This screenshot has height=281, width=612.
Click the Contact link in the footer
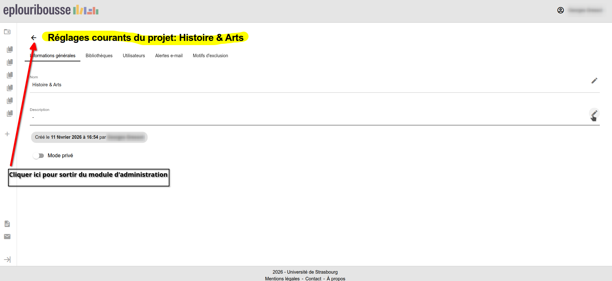tap(313, 278)
